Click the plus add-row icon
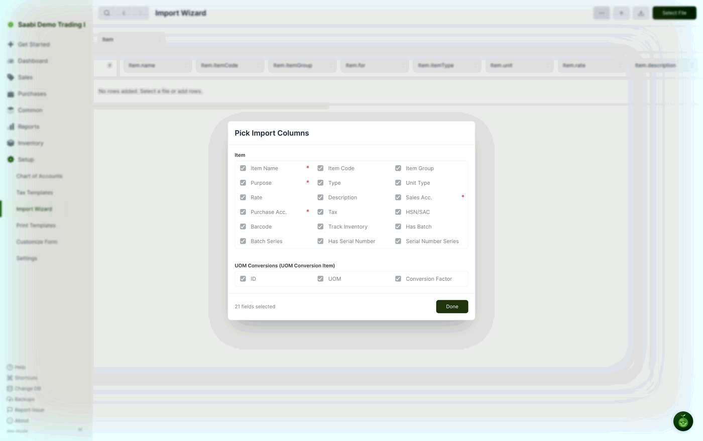Screen dimensions: 703x441 pos(621,13)
